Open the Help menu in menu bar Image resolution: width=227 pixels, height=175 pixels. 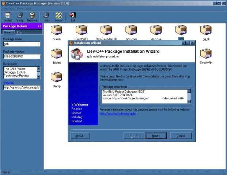(29, 8)
